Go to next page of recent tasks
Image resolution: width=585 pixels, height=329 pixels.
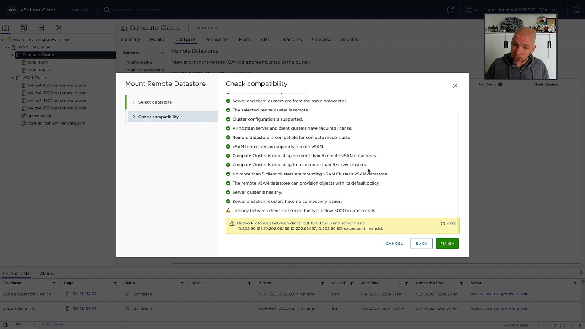(571, 325)
